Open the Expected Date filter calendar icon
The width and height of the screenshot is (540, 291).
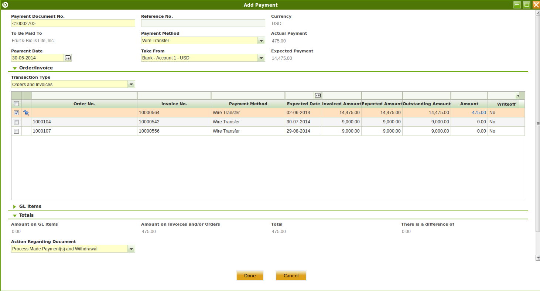tap(318, 96)
